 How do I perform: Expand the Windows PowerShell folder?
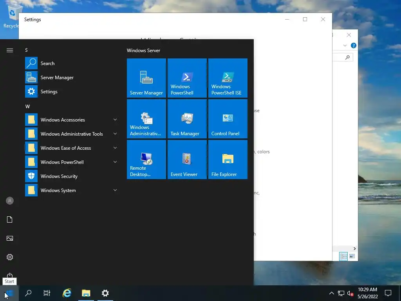(72, 162)
